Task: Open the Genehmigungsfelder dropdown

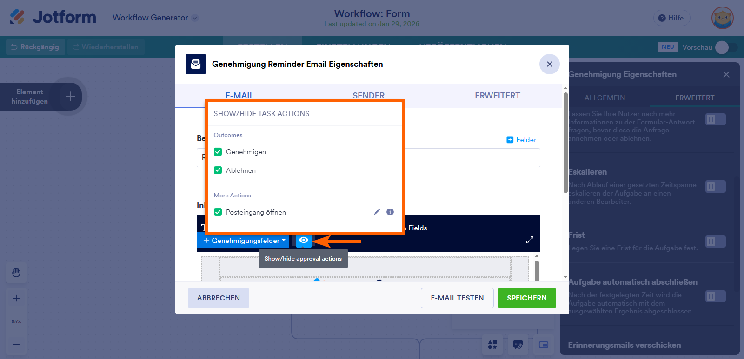Action: tap(245, 241)
